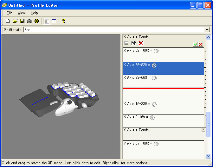Switch to the data-only view icon
The width and height of the screenshot is (213, 167).
(54, 21)
